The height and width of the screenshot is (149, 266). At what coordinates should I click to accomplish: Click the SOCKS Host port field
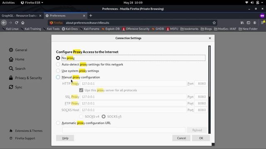click(x=201, y=110)
